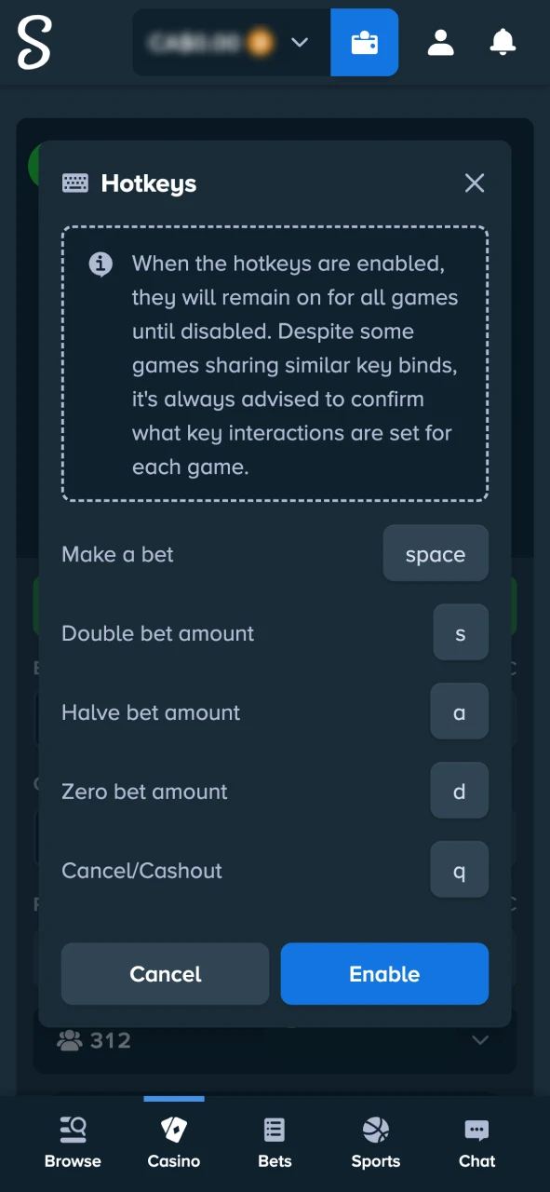Select the space key for Make a bet
550x1192 pixels.
tap(435, 553)
